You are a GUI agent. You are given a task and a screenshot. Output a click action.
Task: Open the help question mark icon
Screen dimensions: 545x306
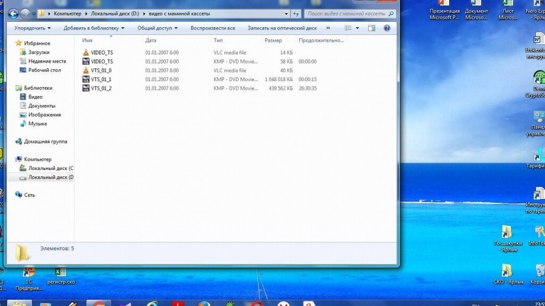pos(387,28)
